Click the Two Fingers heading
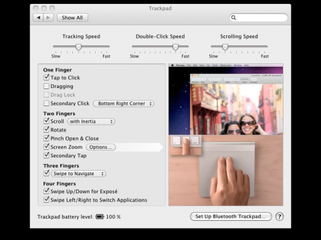 (59, 113)
